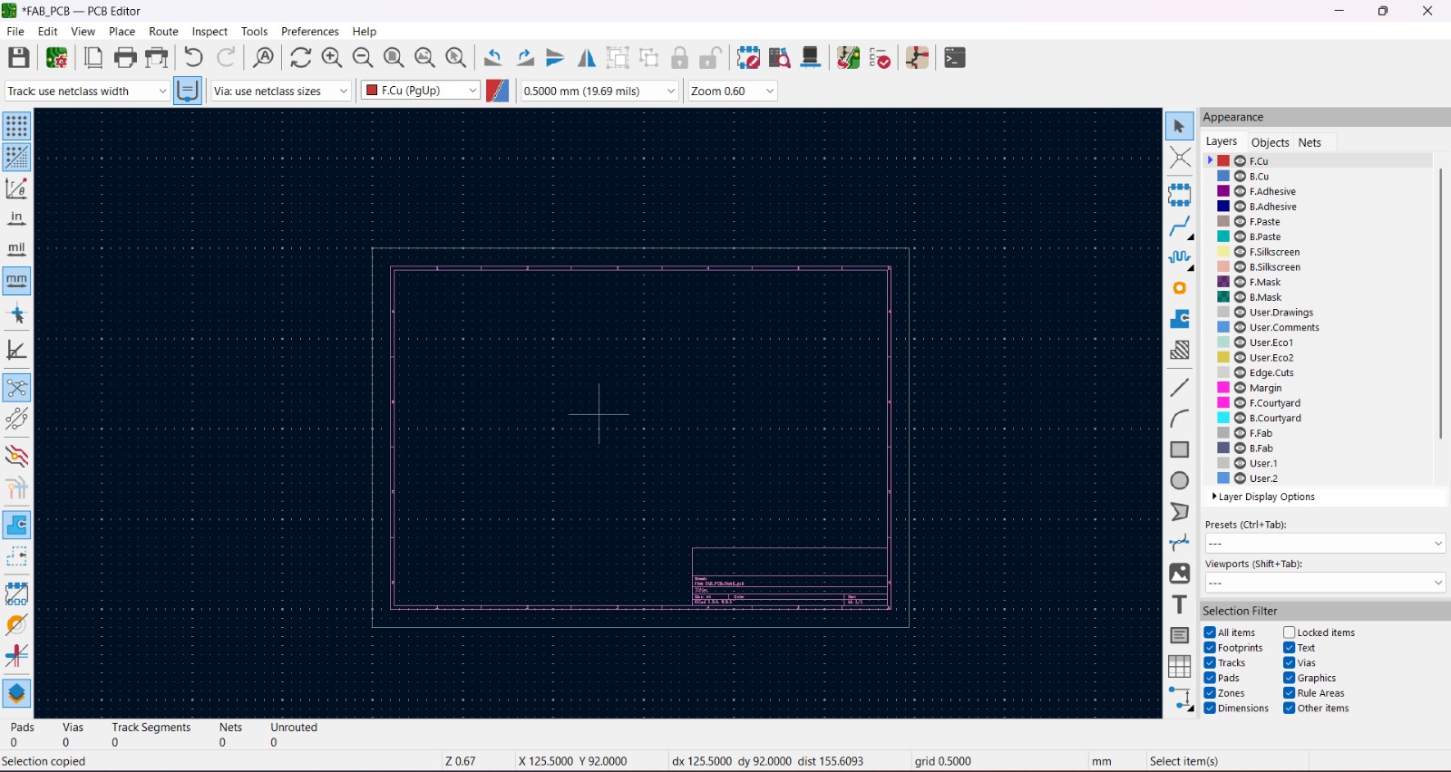Click the User.Eco2 layer color swatch

point(1223,358)
